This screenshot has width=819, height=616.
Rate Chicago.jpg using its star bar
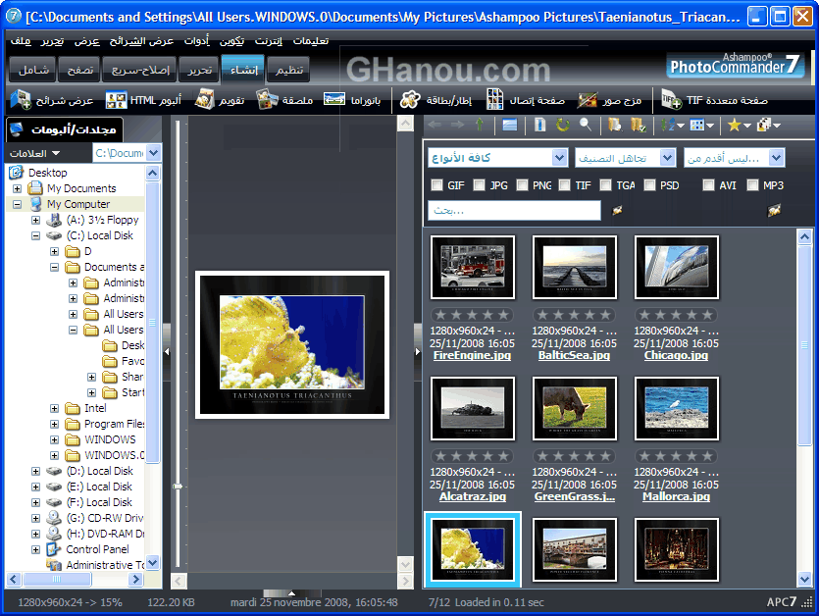click(x=676, y=315)
